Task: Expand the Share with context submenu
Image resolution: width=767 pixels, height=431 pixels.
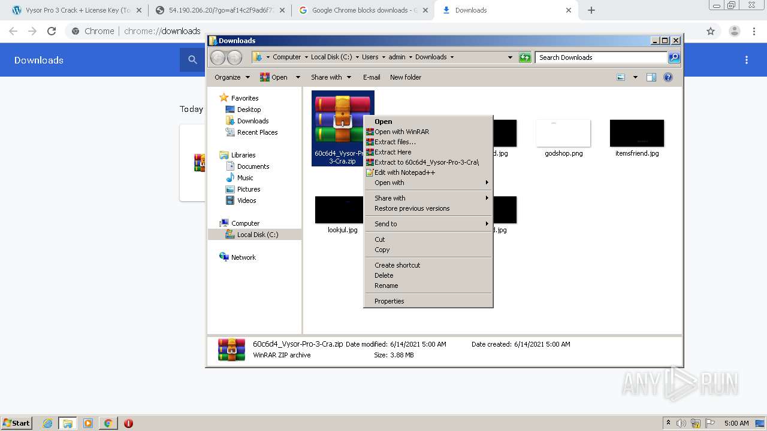Action: click(428, 198)
